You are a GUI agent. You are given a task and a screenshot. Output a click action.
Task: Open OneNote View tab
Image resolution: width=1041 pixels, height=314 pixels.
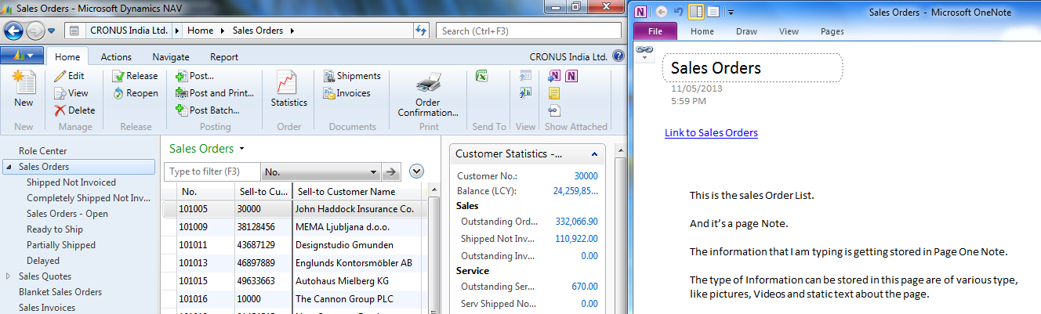pos(789,31)
